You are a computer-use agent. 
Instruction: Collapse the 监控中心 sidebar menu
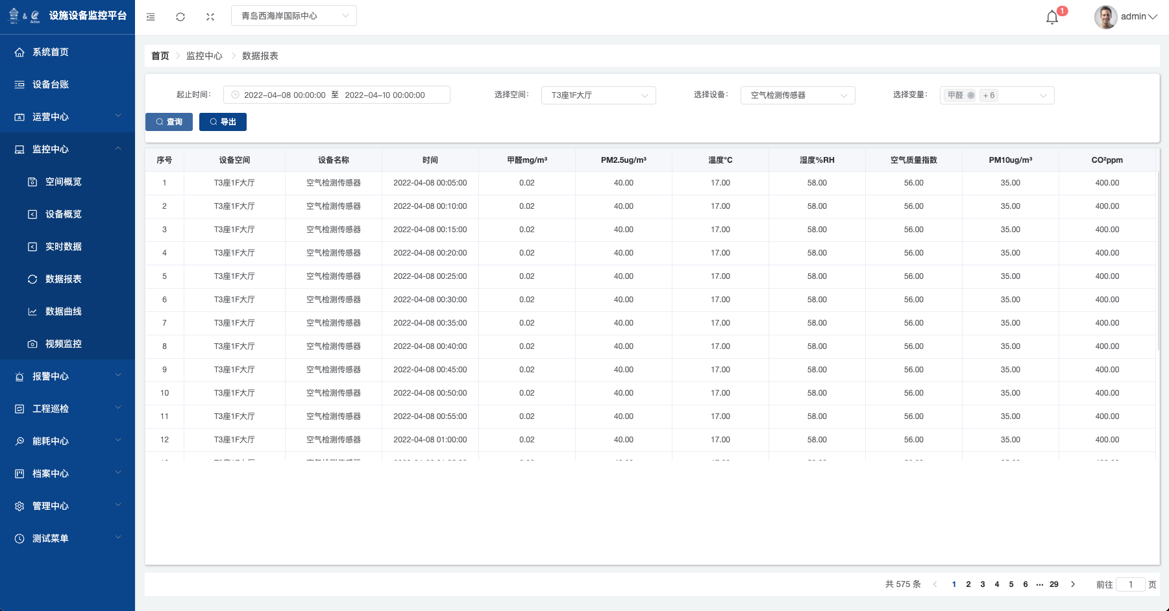tap(68, 149)
